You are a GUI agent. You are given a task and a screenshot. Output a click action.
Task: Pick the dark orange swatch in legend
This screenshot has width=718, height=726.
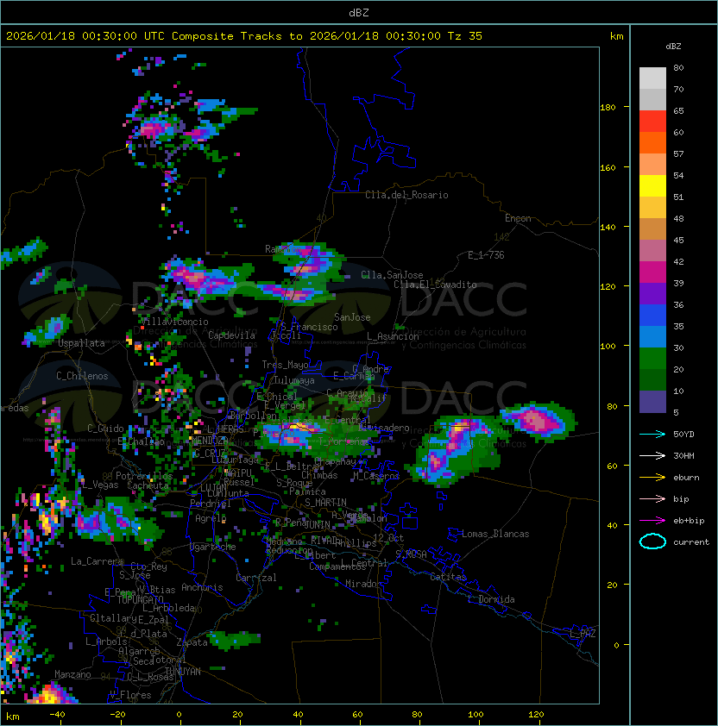pyautogui.click(x=652, y=142)
